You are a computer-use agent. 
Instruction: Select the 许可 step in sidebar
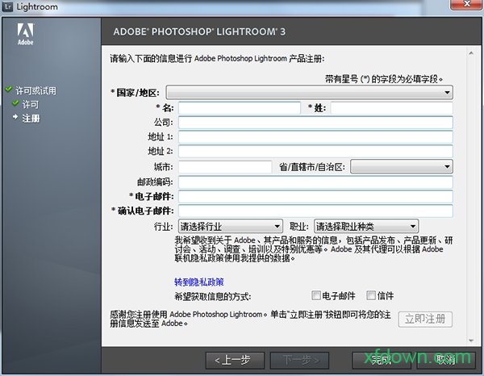[x=31, y=105]
